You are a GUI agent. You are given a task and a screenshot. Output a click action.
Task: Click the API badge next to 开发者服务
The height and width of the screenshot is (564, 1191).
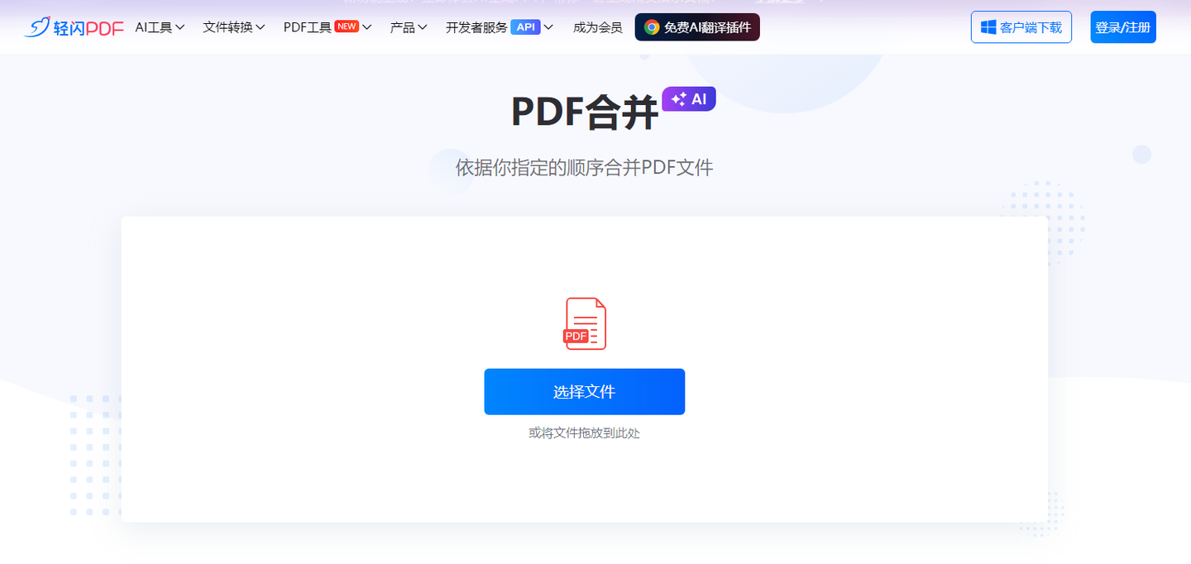pyautogui.click(x=526, y=26)
